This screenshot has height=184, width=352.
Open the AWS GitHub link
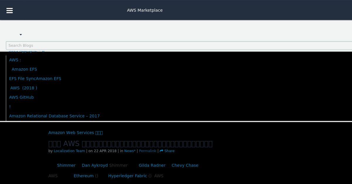[21, 97]
